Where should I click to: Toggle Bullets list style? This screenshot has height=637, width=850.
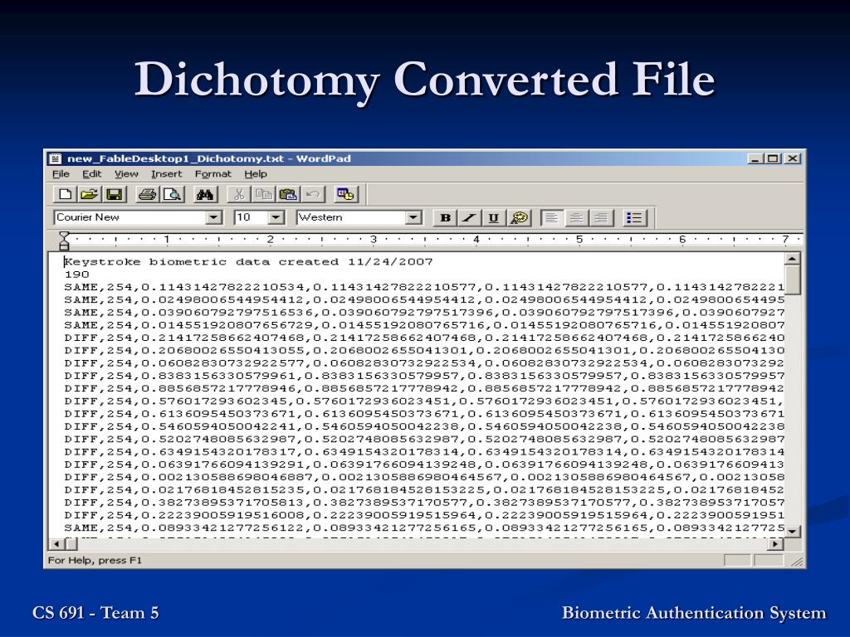point(634,218)
